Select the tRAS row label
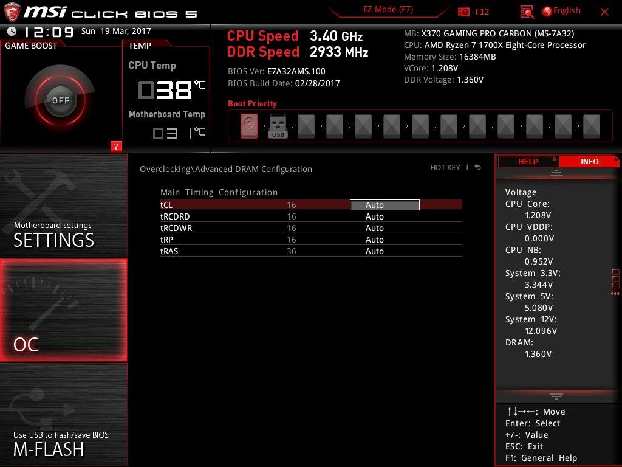Image resolution: width=622 pixels, height=467 pixels. tap(169, 251)
